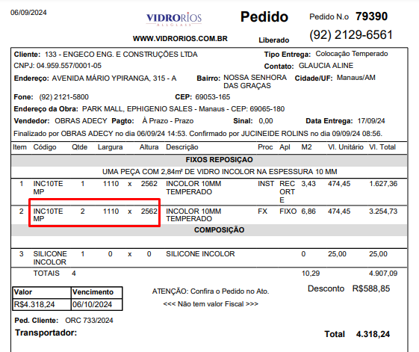Click the Liberado status text
The width and height of the screenshot is (419, 352).
click(x=274, y=40)
